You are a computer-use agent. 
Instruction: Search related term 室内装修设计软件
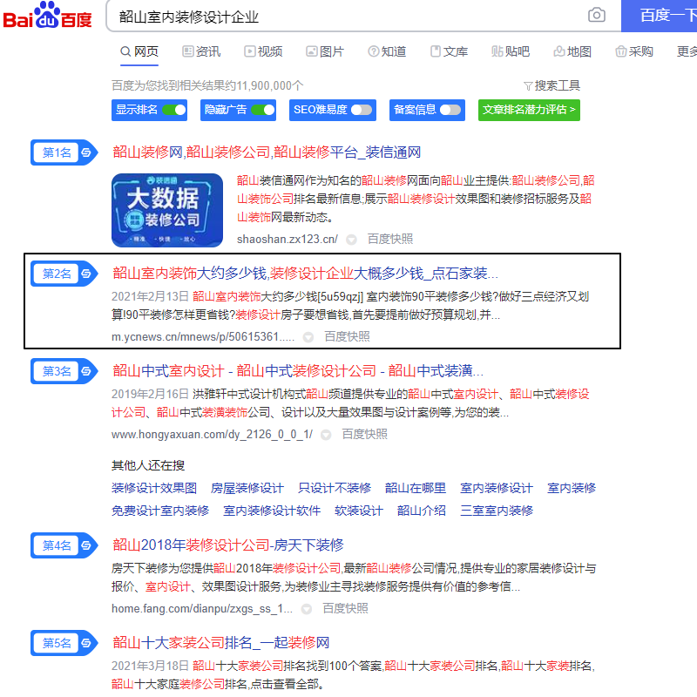[x=272, y=511]
